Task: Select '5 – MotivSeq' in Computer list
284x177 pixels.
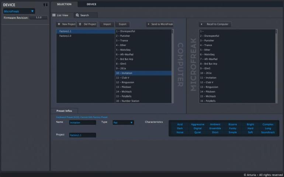Action: [143, 50]
